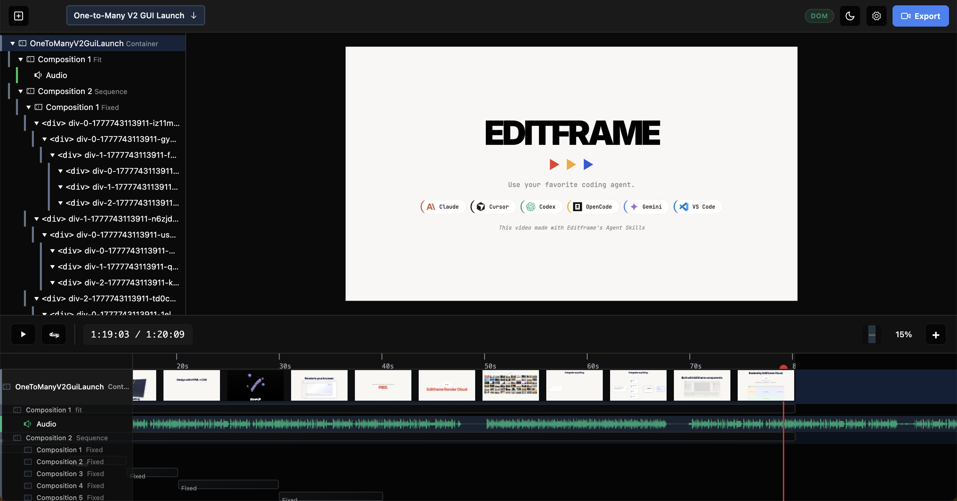This screenshot has width=957, height=501.
Task: Open settings via the gear icon
Action: click(876, 16)
